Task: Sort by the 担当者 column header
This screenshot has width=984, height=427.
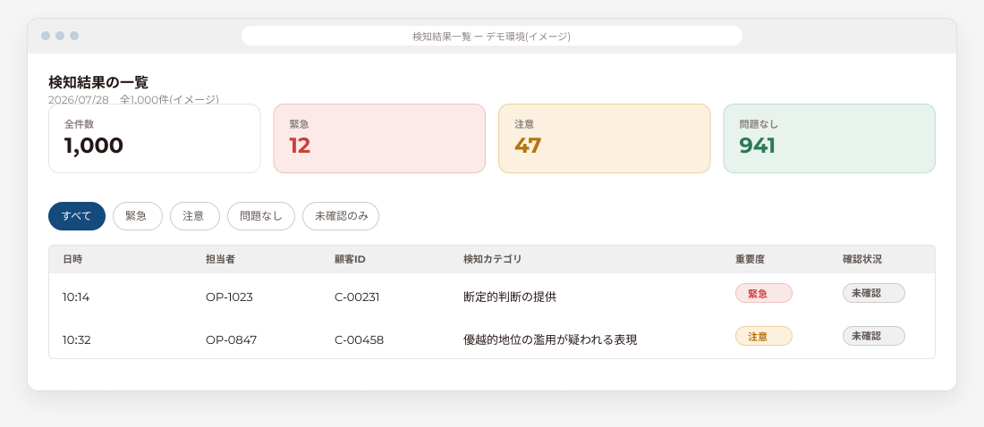Action: pyautogui.click(x=220, y=260)
